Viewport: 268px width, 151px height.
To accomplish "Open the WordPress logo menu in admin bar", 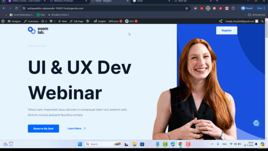I will 3,21.
